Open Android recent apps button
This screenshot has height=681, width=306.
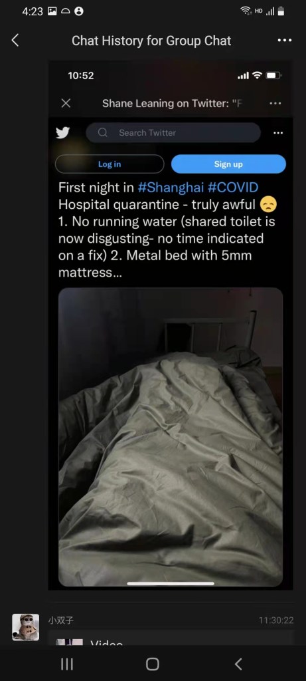coord(67,664)
